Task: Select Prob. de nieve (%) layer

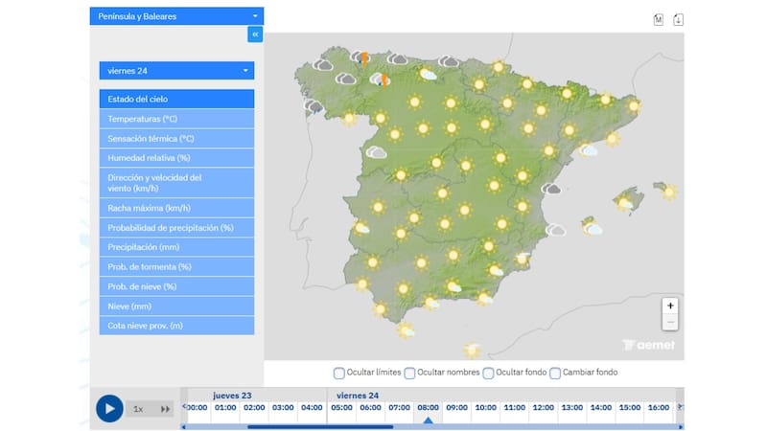Action: click(176, 286)
